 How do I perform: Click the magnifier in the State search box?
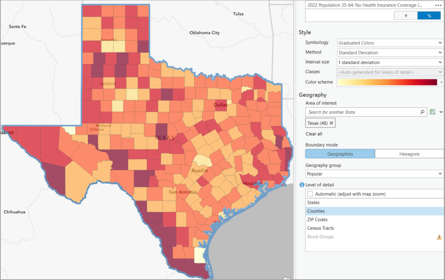(x=422, y=112)
